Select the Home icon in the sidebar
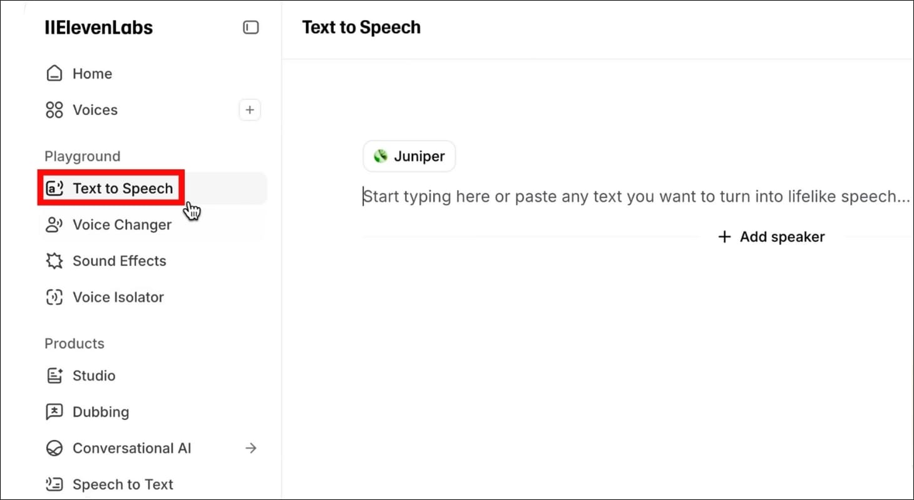The width and height of the screenshot is (914, 500). coord(55,73)
